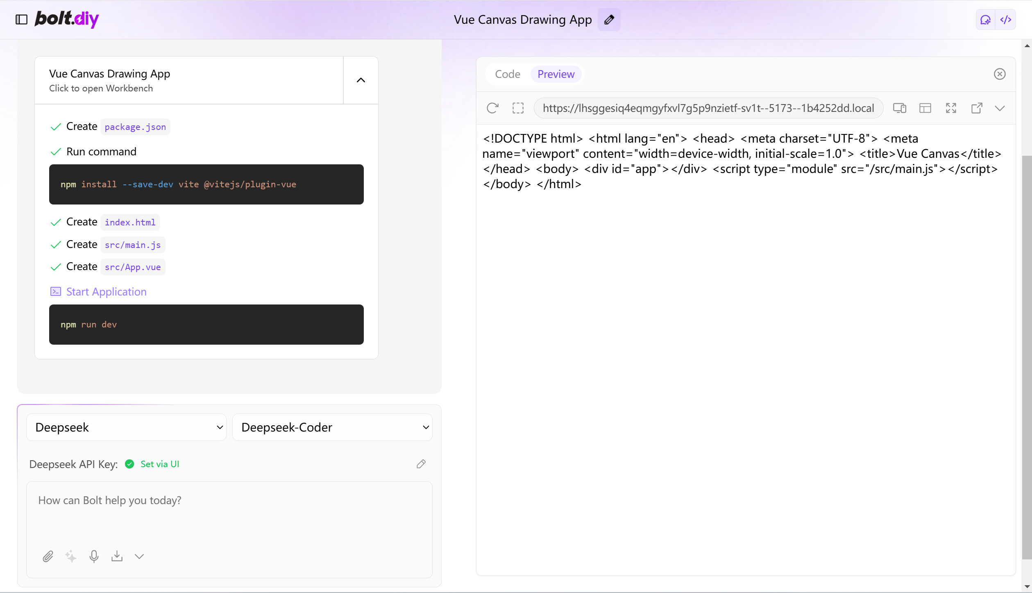Click the Start Application terminal icon
Screen dimensions: 1032x593
click(55, 292)
